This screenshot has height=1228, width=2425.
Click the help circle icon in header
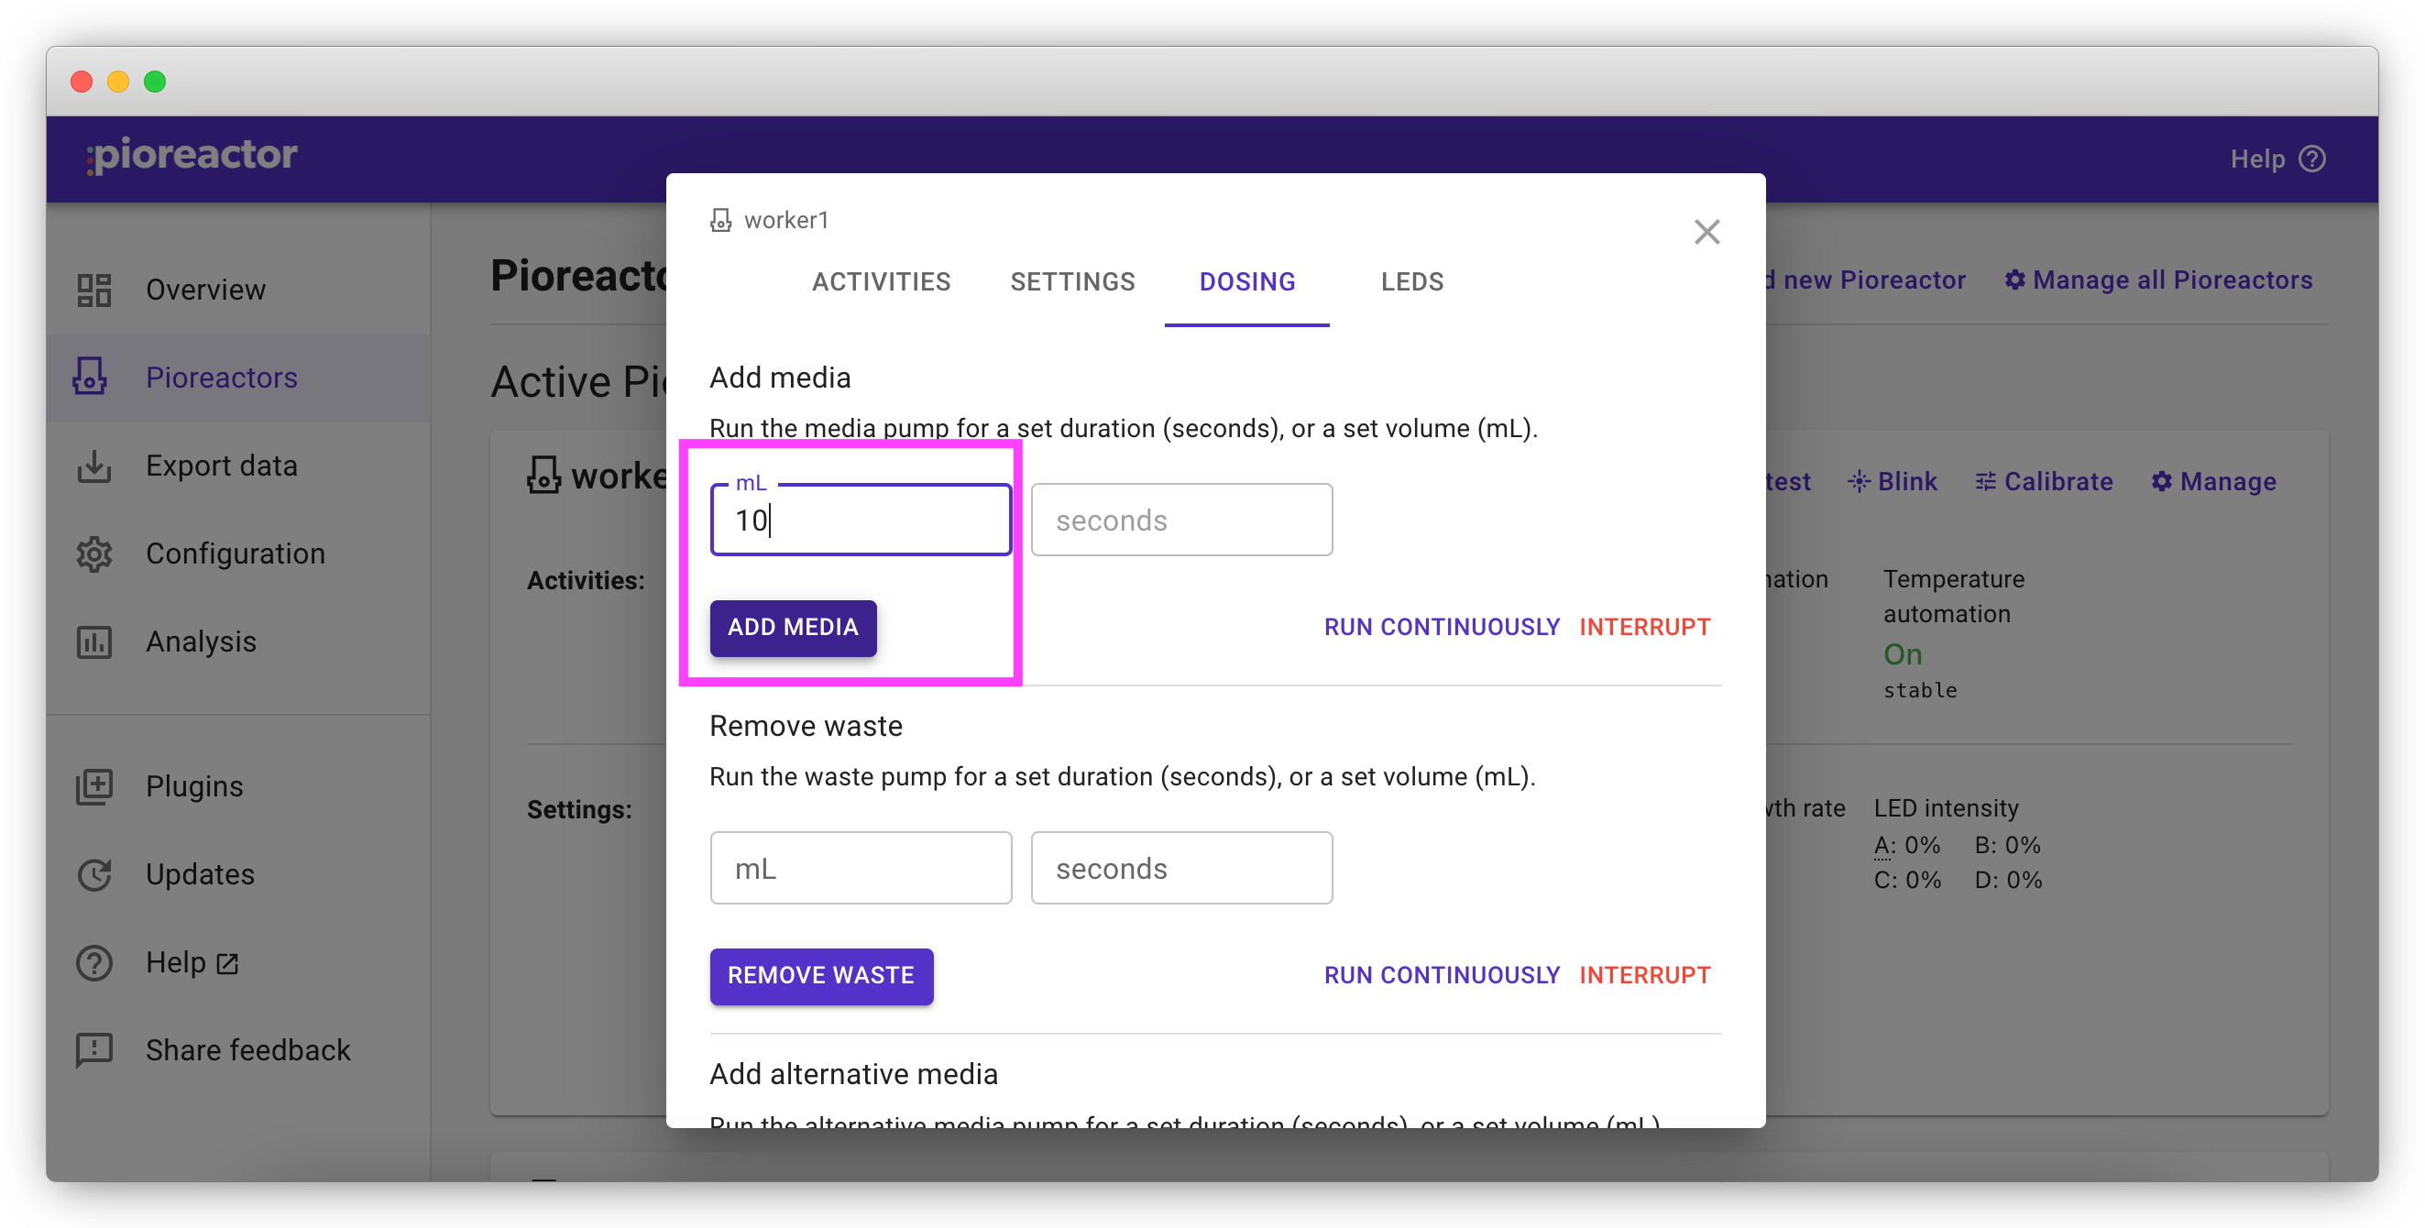(2311, 159)
